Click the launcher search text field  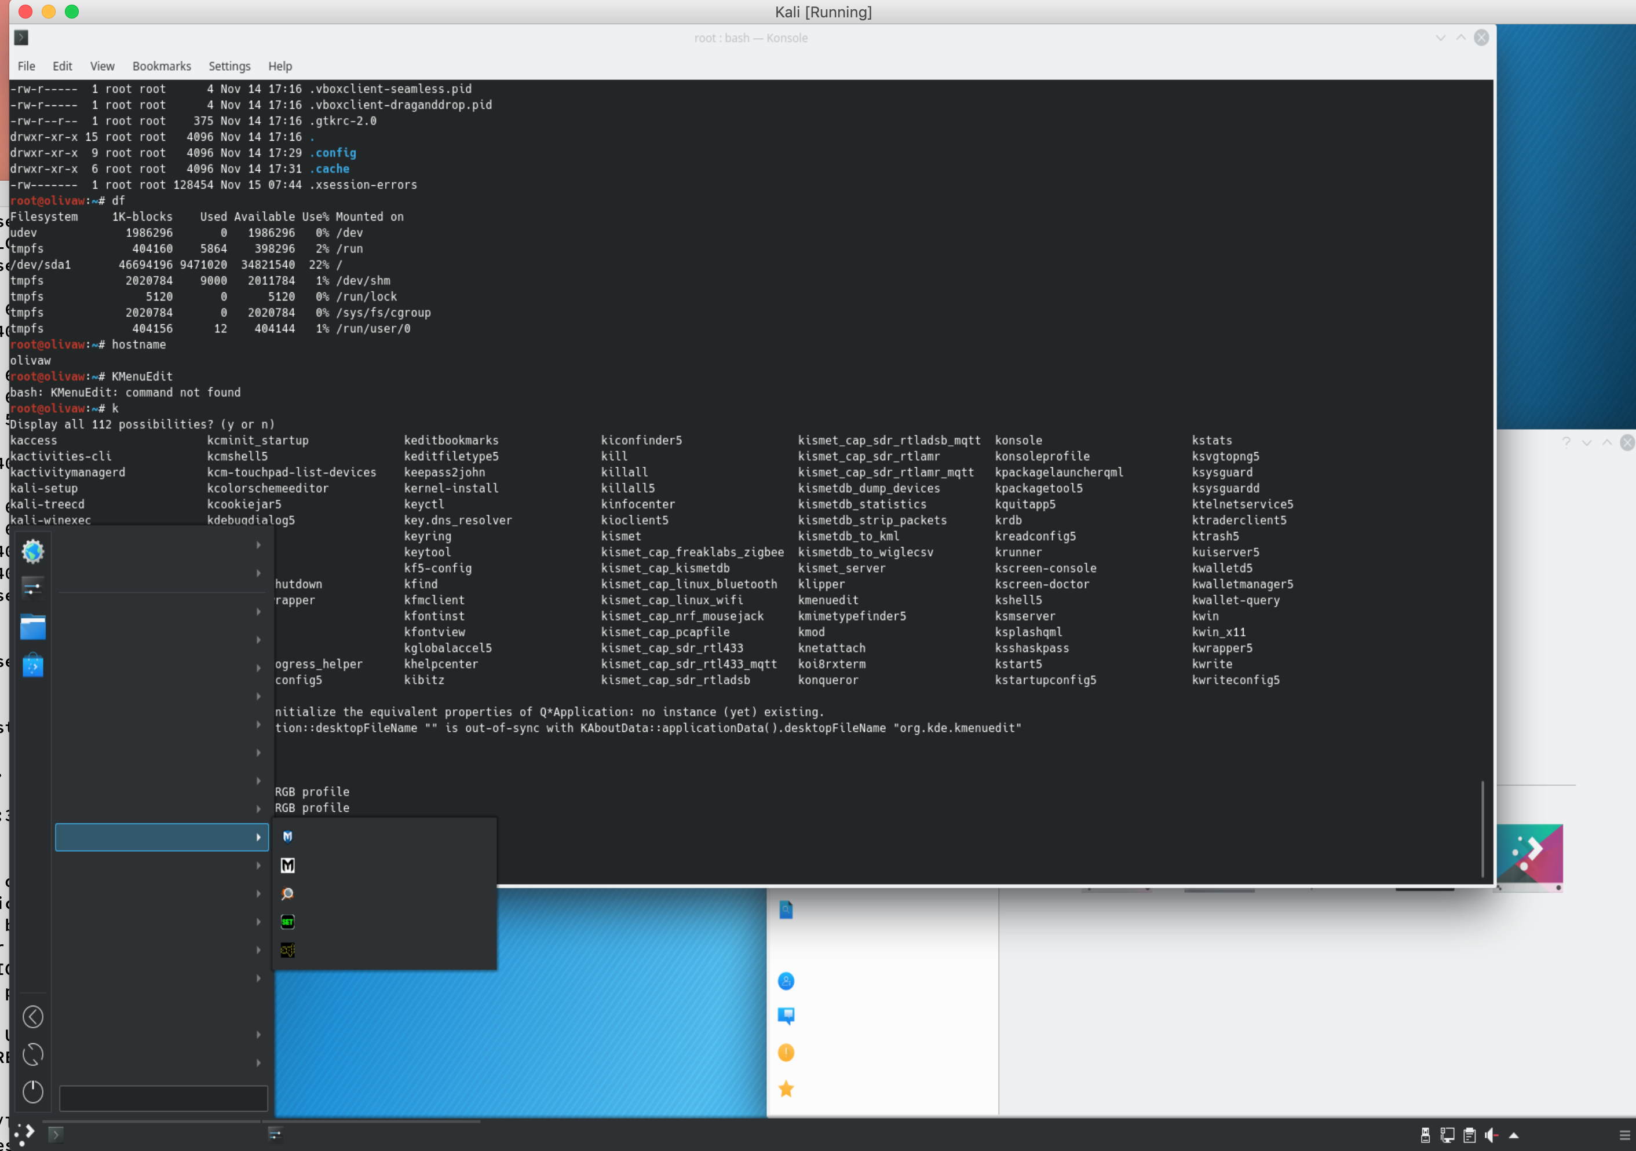(x=163, y=1098)
